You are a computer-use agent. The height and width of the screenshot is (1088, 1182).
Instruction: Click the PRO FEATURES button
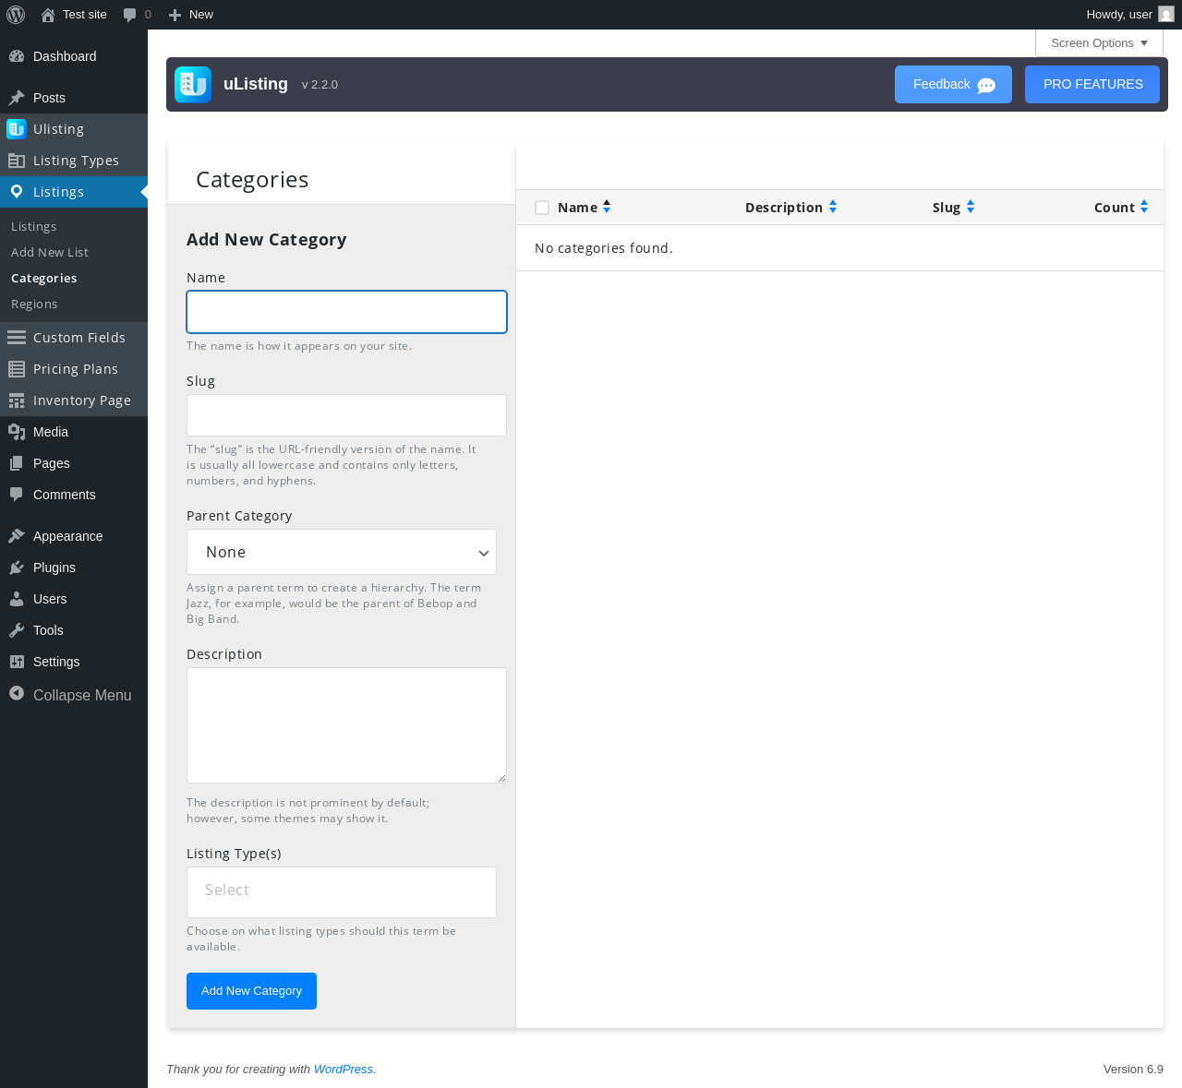point(1092,84)
